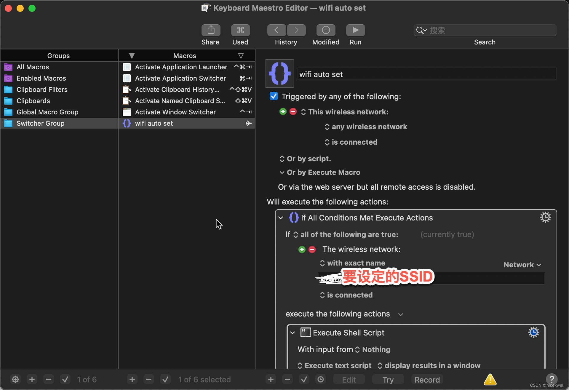The image size is (569, 390).
Task: Open trigger's is connected popup
Action: pyautogui.click(x=351, y=142)
